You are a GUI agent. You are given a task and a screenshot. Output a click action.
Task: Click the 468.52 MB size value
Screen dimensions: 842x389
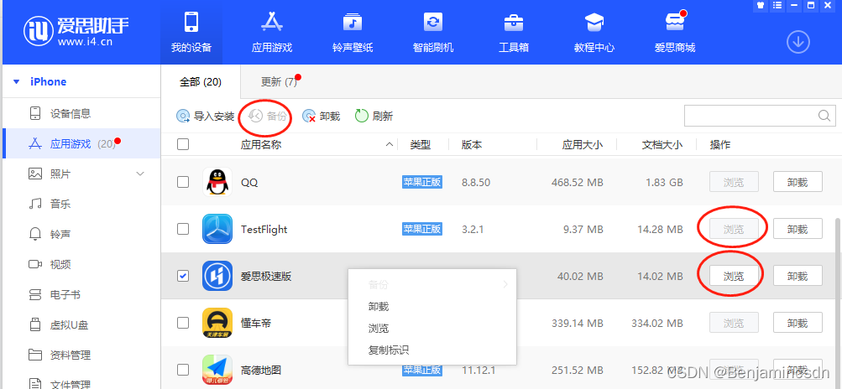578,183
